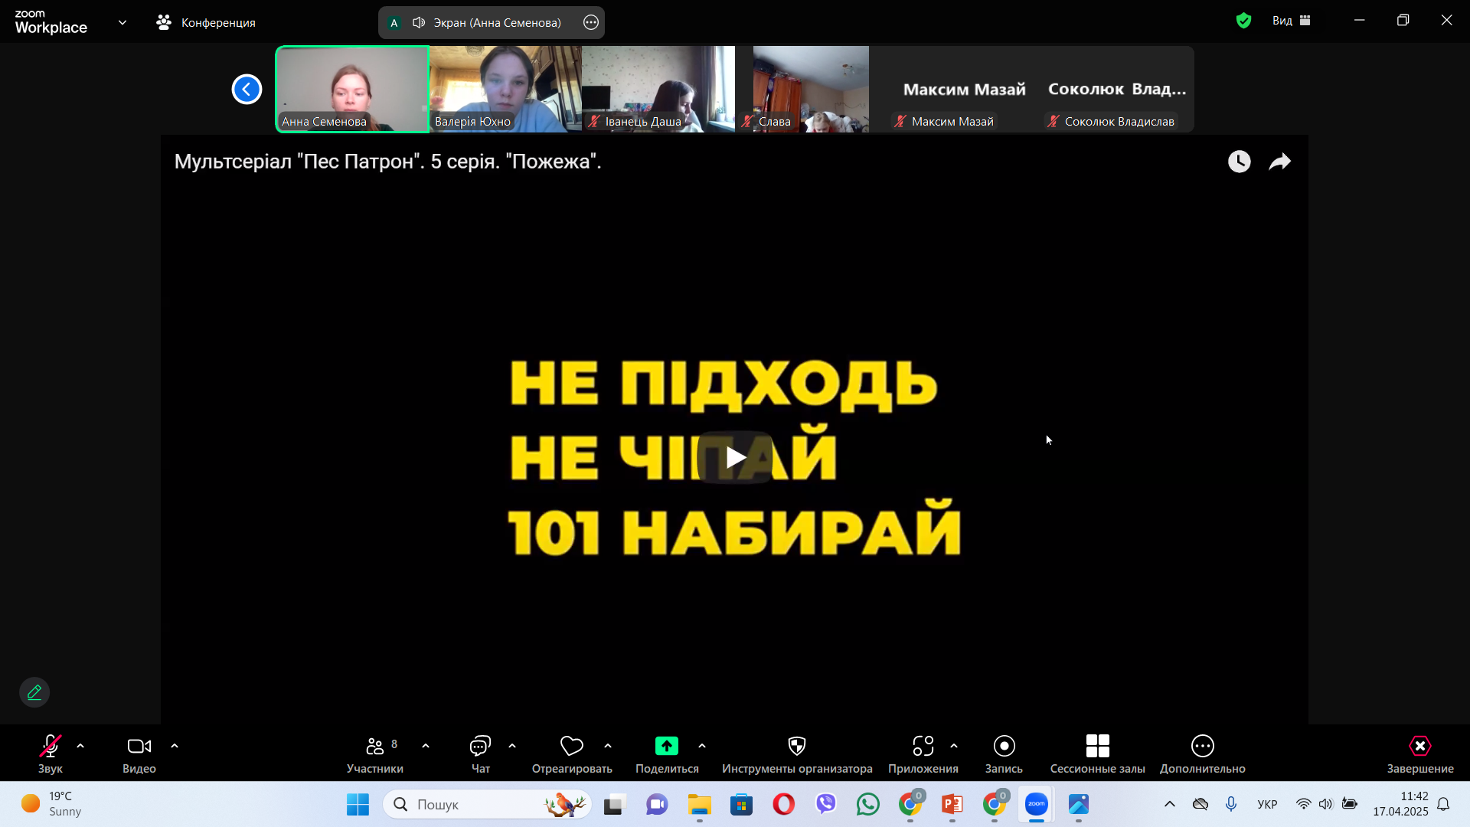Click УКР language indicator
This screenshot has width=1470, height=827.
pos(1267,804)
